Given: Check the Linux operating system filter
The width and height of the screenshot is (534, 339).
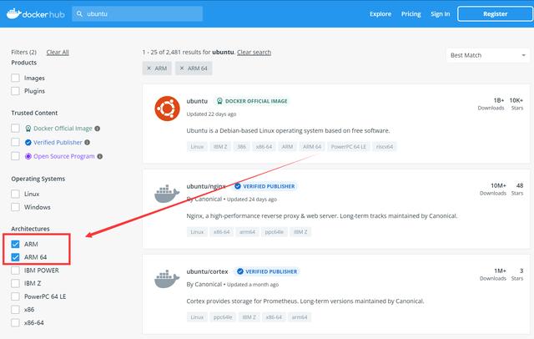Looking at the screenshot, I should pos(15,194).
